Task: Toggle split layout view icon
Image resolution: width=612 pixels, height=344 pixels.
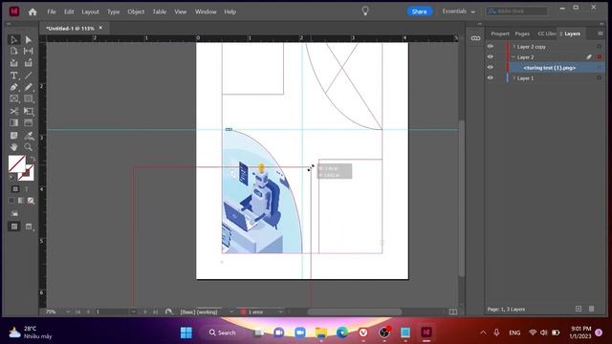Action: pos(453,312)
